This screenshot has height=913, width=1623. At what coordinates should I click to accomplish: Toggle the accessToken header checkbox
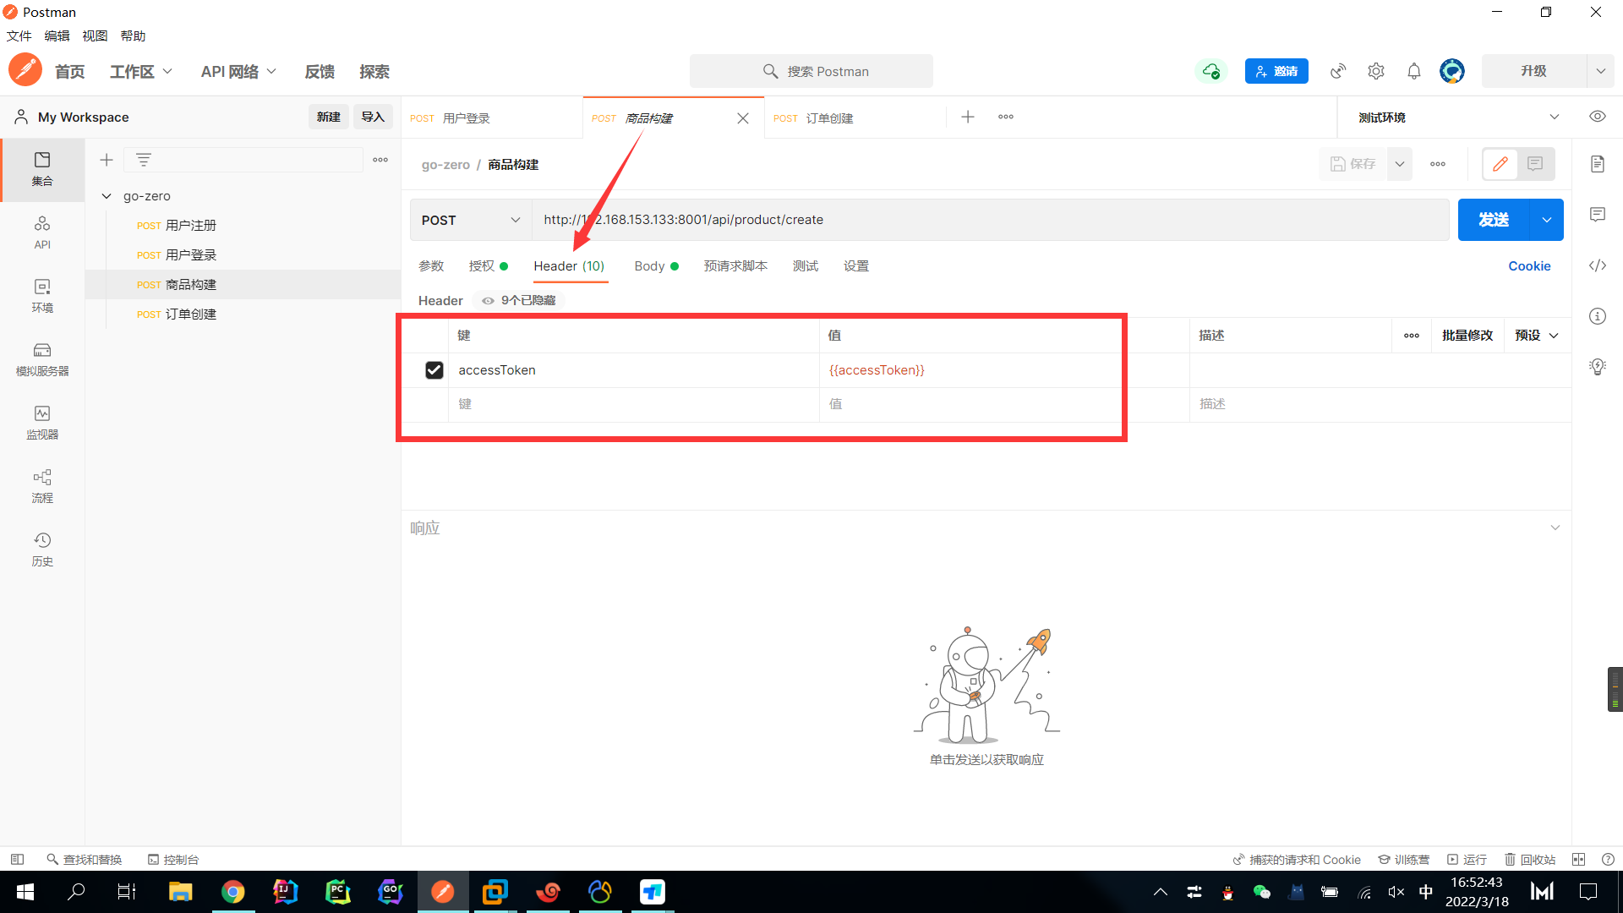coord(434,369)
